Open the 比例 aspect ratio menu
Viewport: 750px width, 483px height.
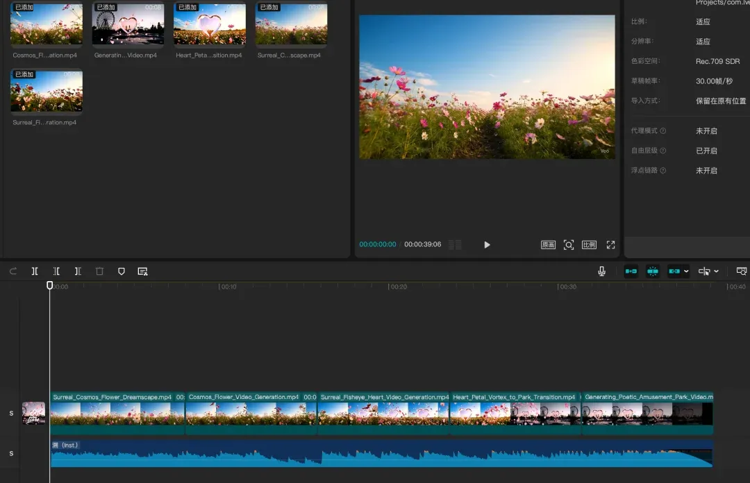point(589,245)
